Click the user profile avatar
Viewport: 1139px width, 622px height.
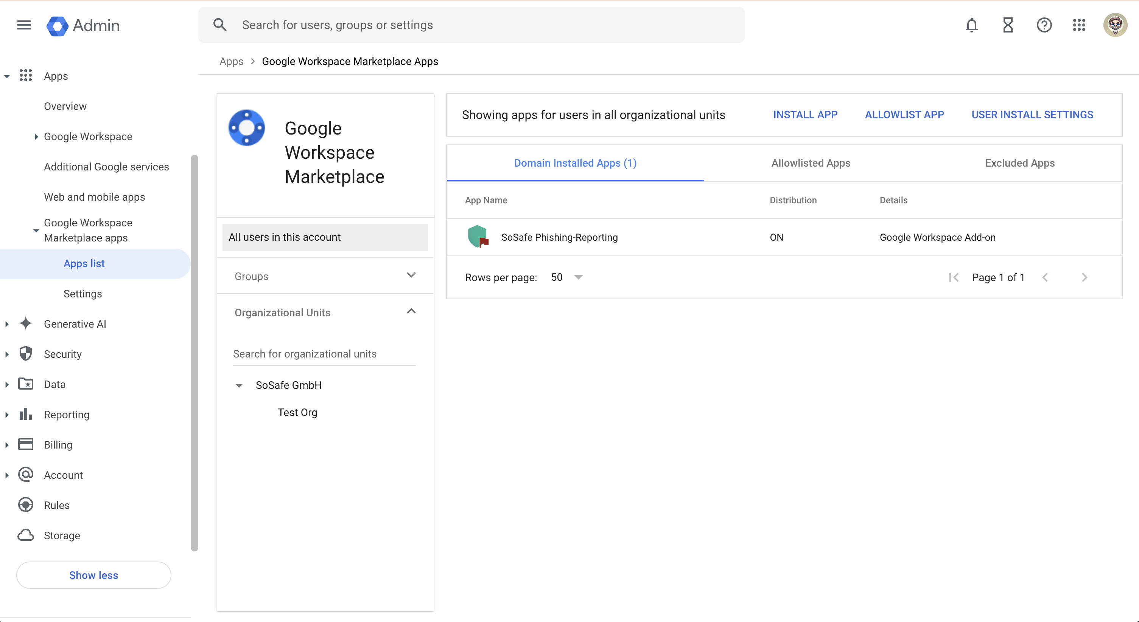[x=1115, y=25]
